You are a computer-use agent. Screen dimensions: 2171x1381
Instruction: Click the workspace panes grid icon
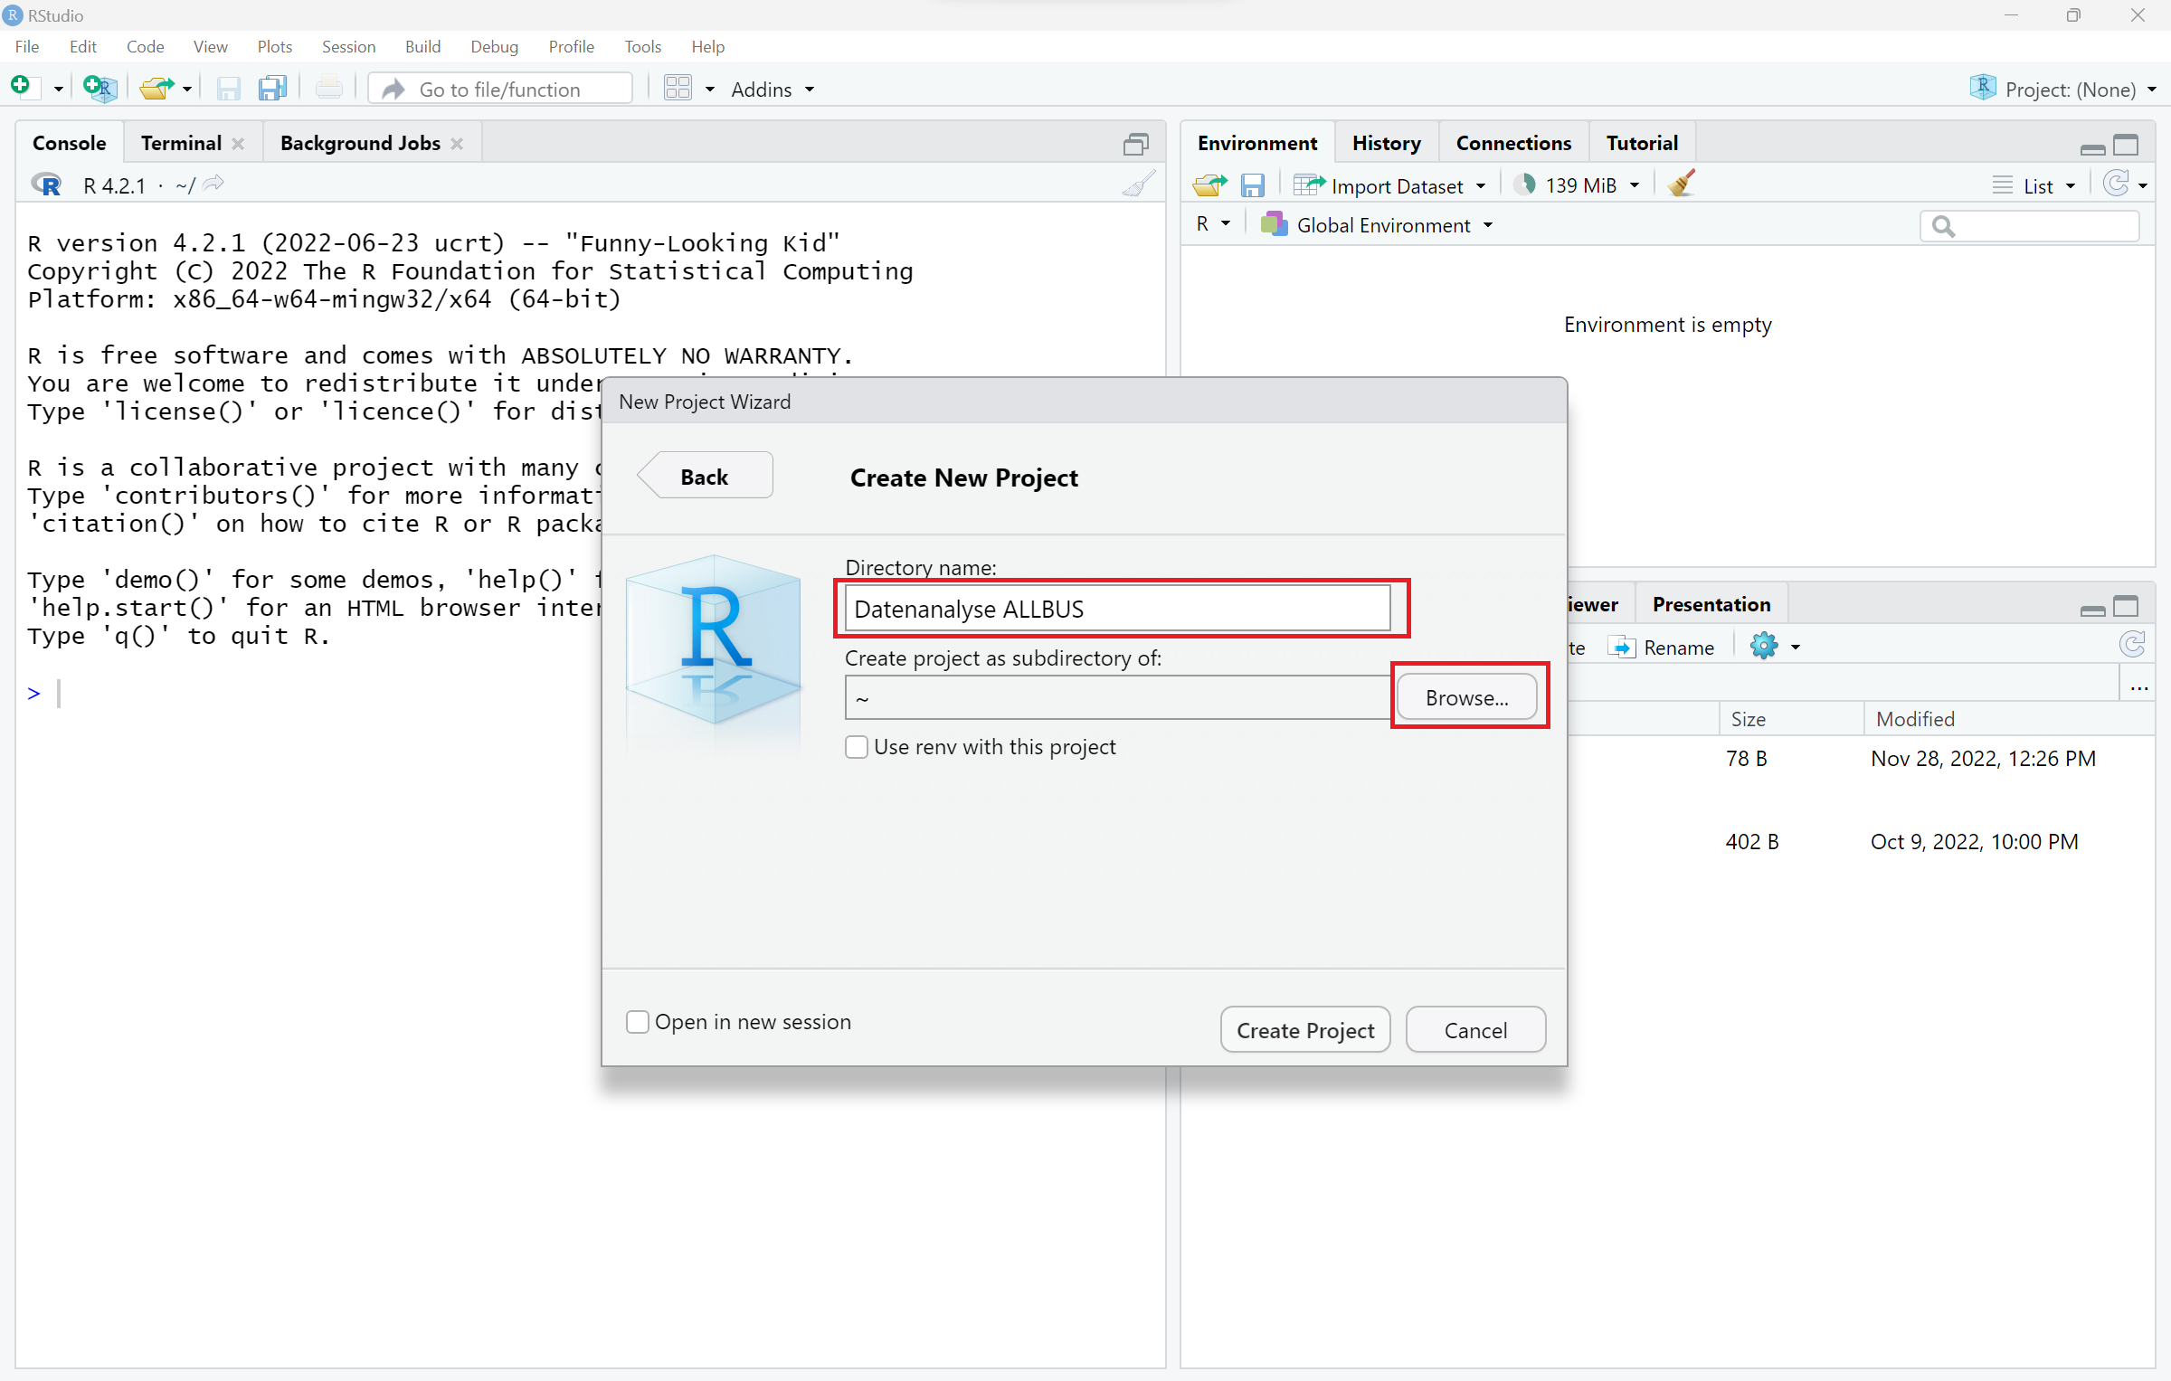coord(678,88)
